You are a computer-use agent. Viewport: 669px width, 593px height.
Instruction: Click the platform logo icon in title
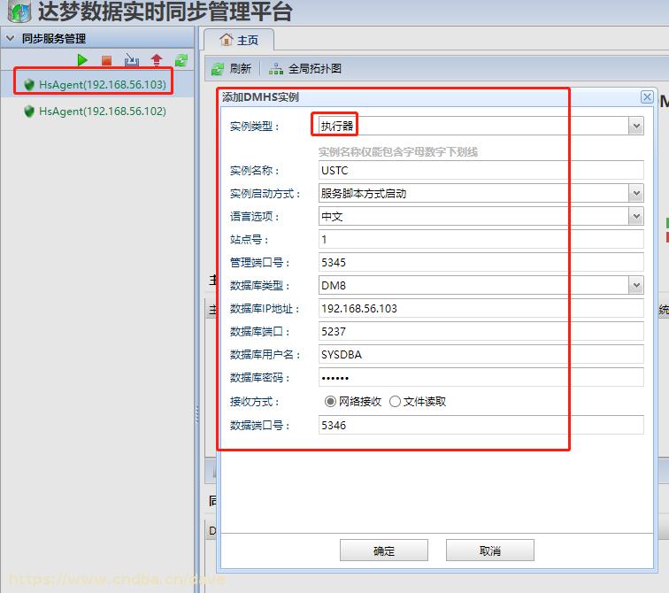(x=19, y=12)
